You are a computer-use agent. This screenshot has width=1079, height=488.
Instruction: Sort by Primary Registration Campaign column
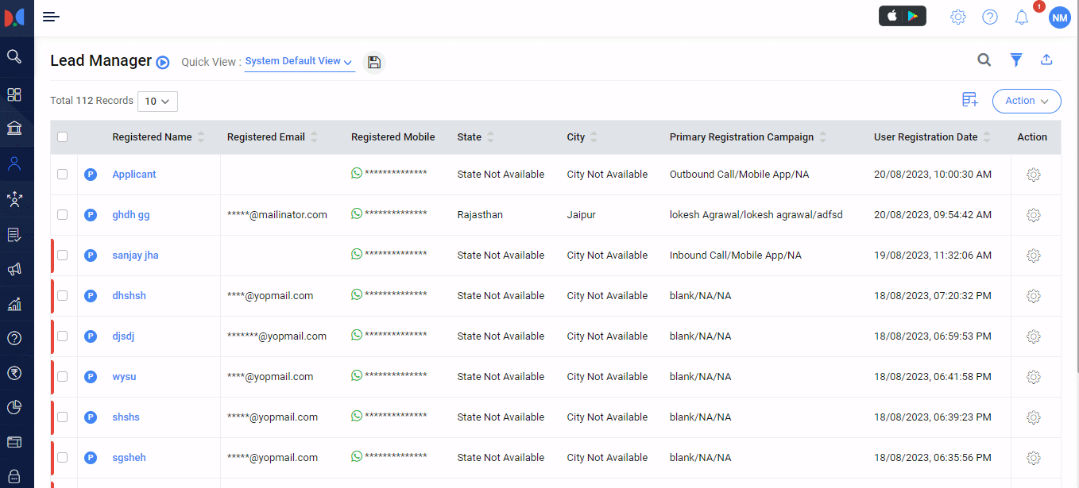click(822, 137)
